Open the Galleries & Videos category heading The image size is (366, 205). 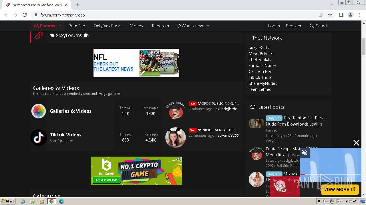pyautogui.click(x=56, y=88)
